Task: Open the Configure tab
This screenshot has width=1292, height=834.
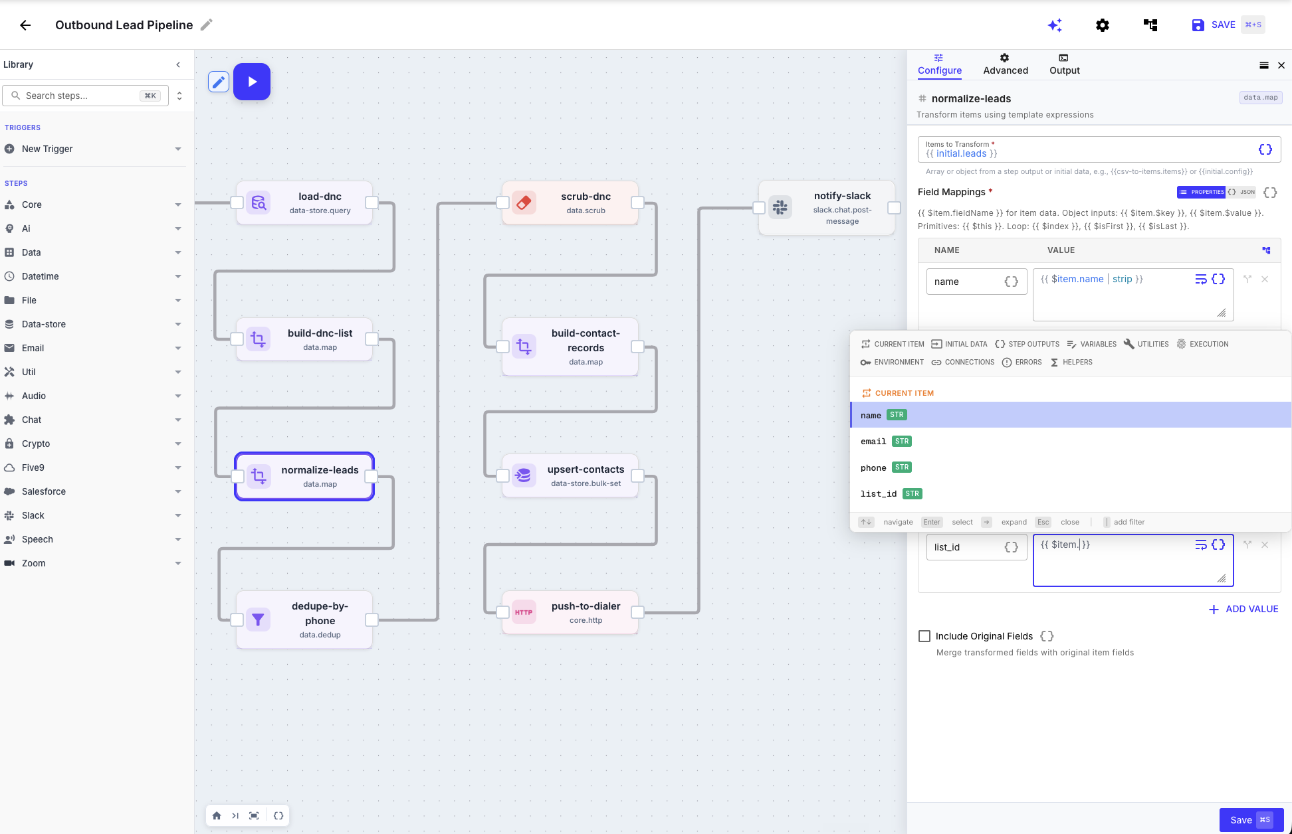Action: coord(940,64)
